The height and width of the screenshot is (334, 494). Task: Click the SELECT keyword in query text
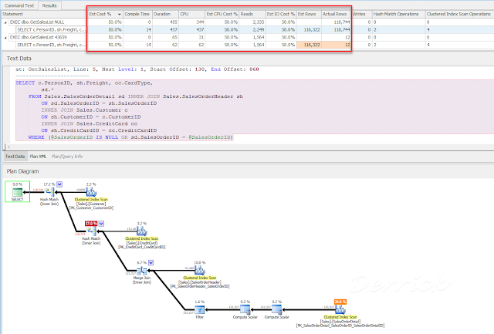tap(25, 83)
